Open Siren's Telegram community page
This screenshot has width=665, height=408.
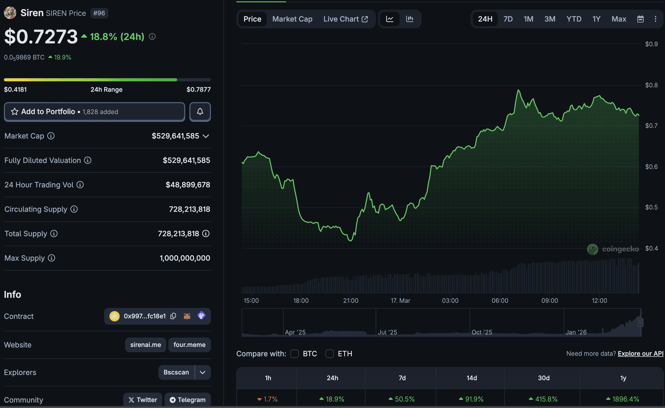click(188, 400)
